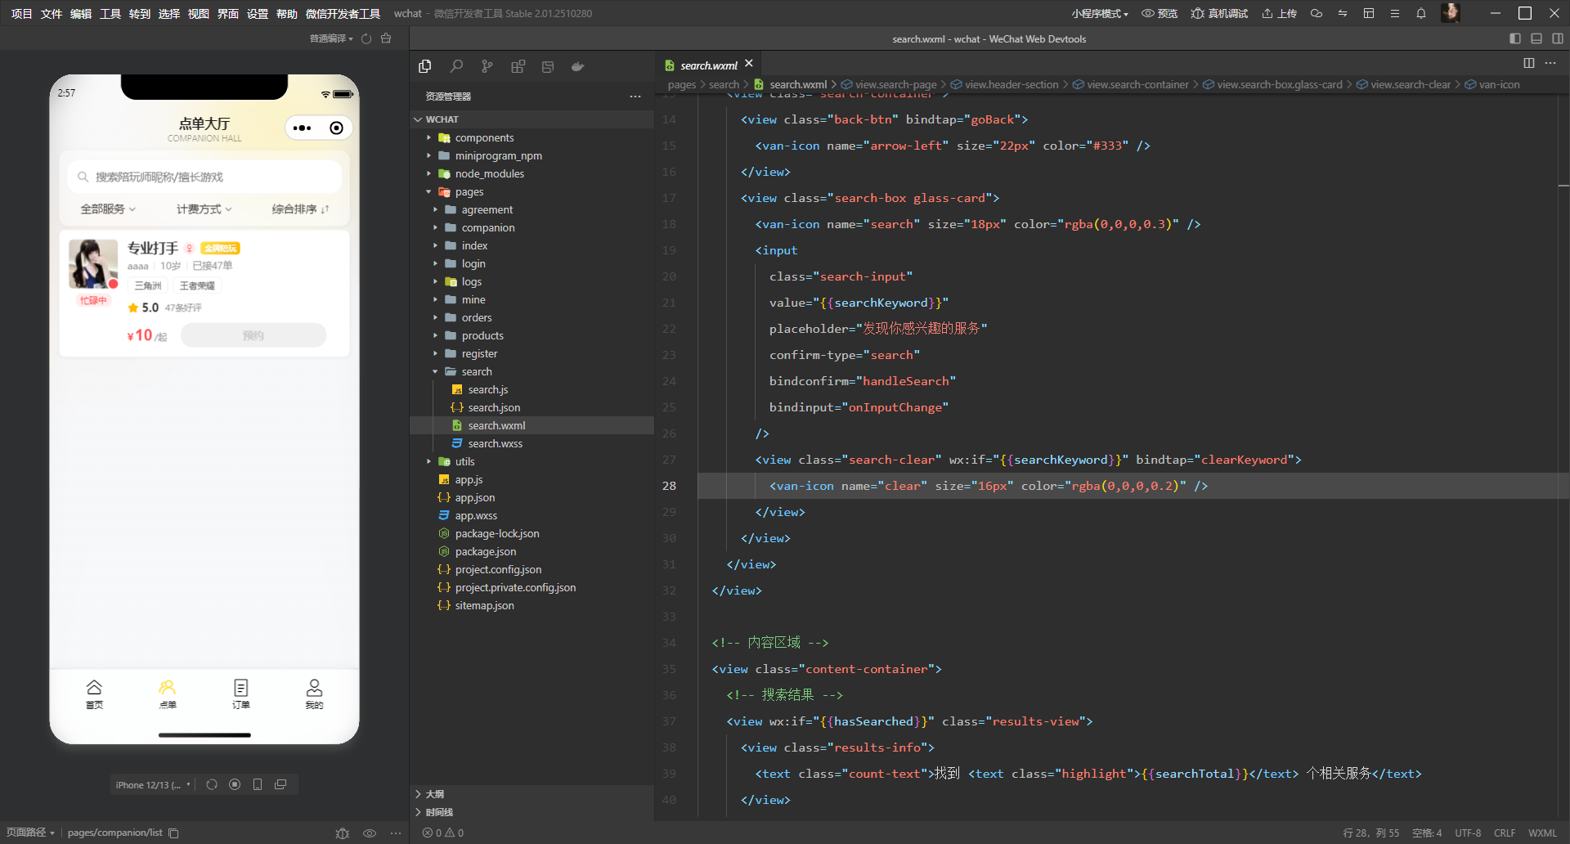Click the companion search input field
The width and height of the screenshot is (1570, 844).
204,177
